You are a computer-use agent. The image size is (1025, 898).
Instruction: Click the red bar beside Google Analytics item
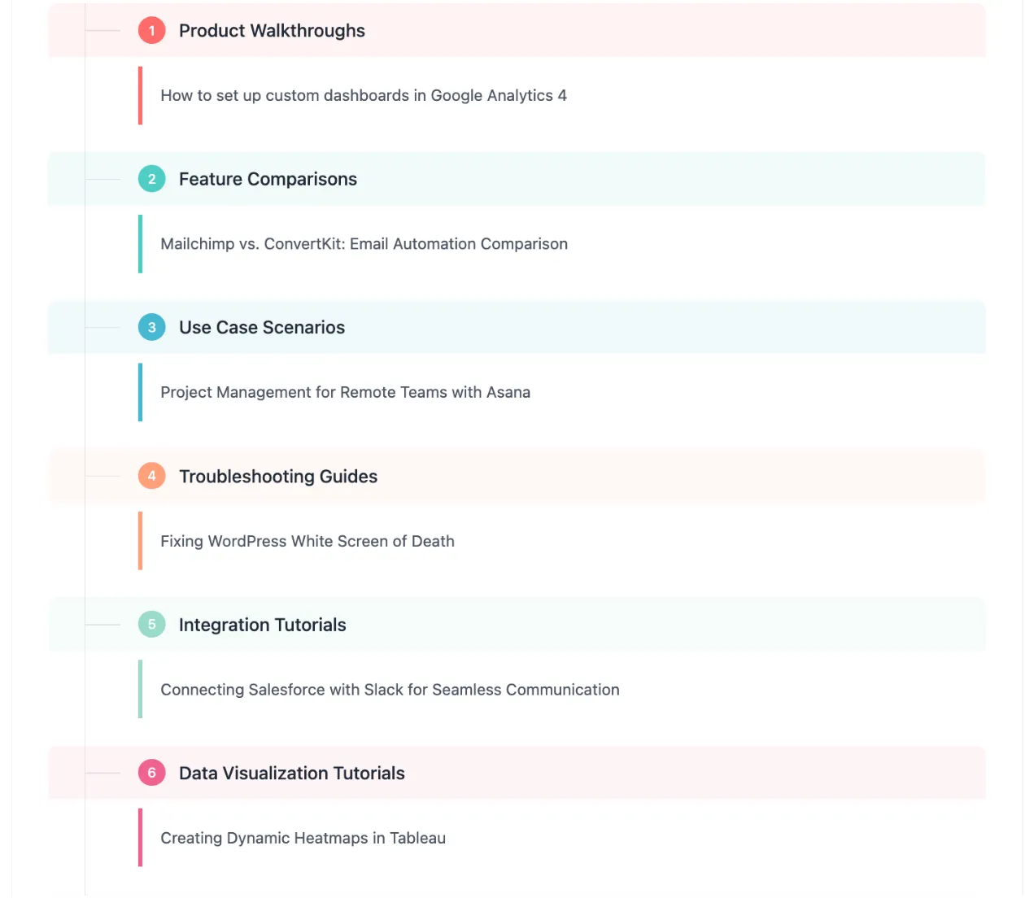pos(140,95)
